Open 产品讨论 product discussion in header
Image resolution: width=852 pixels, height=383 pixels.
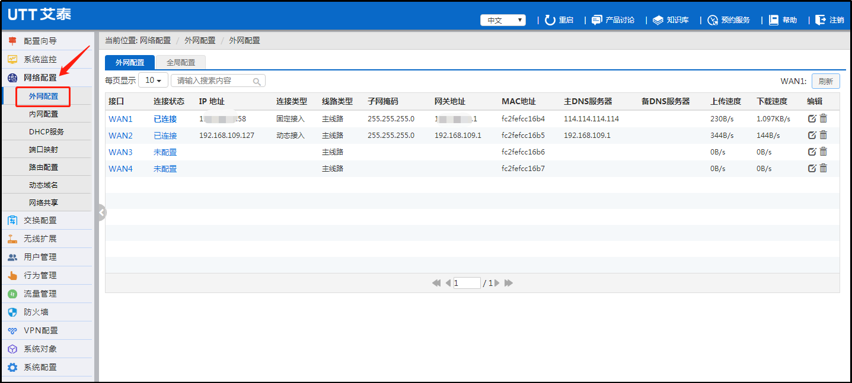tap(612, 20)
